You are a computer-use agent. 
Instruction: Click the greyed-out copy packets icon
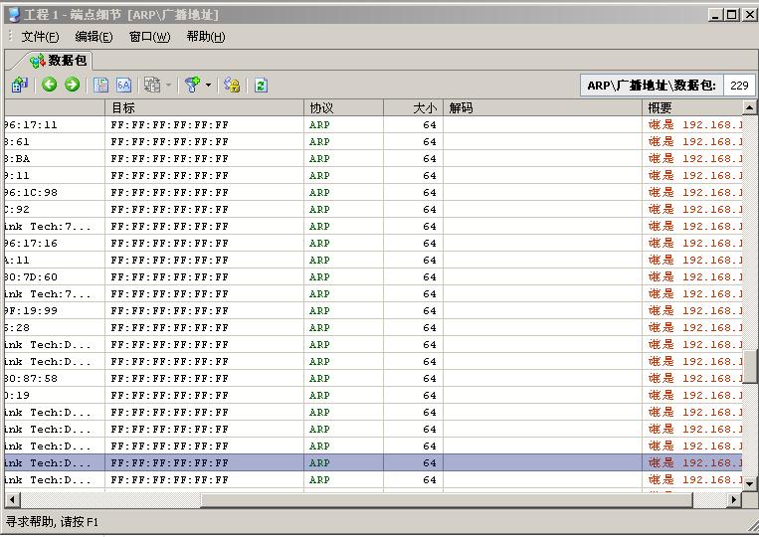[x=151, y=86]
